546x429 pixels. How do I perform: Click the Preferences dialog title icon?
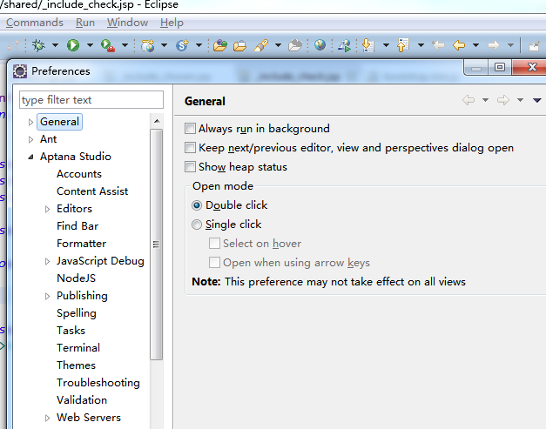[x=20, y=71]
